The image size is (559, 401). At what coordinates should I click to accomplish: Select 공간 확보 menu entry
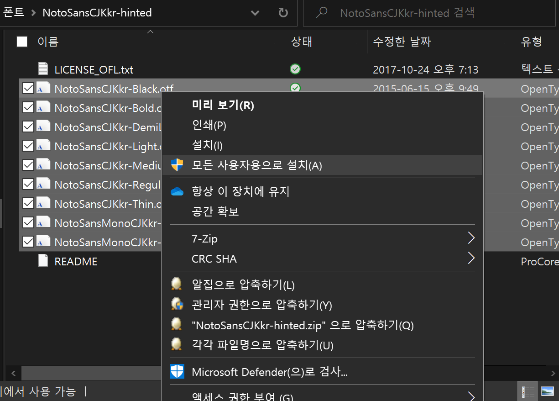coord(322,211)
